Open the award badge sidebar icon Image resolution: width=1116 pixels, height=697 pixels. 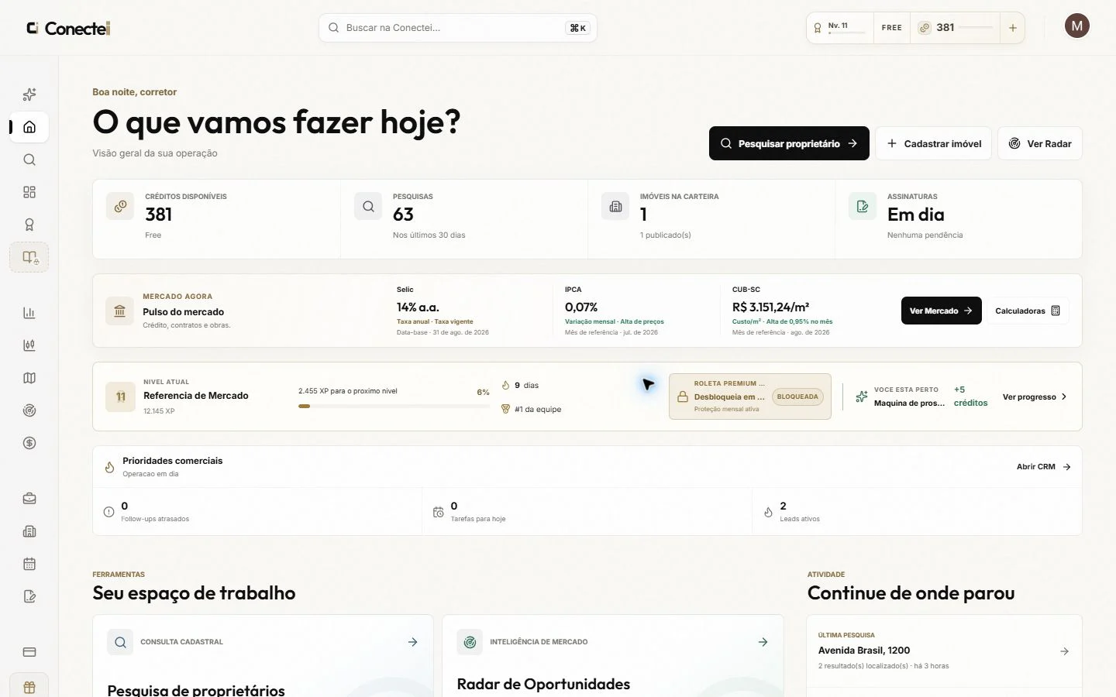[29, 225]
